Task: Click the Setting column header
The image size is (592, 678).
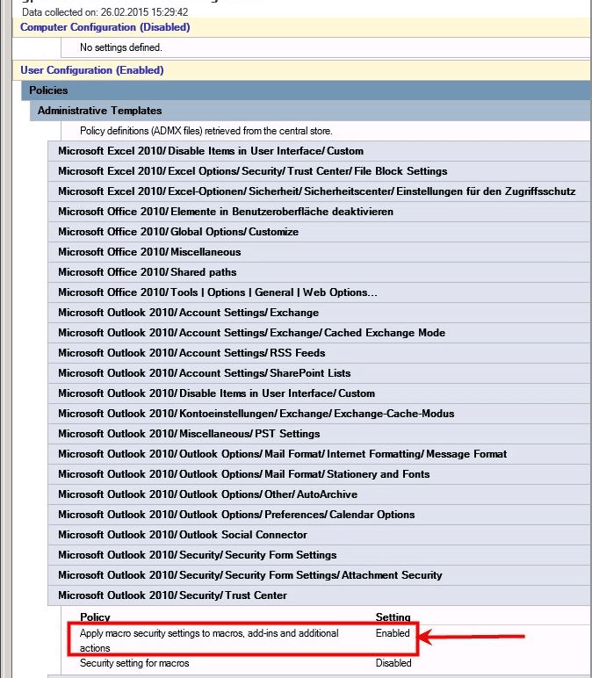Action: point(393,617)
